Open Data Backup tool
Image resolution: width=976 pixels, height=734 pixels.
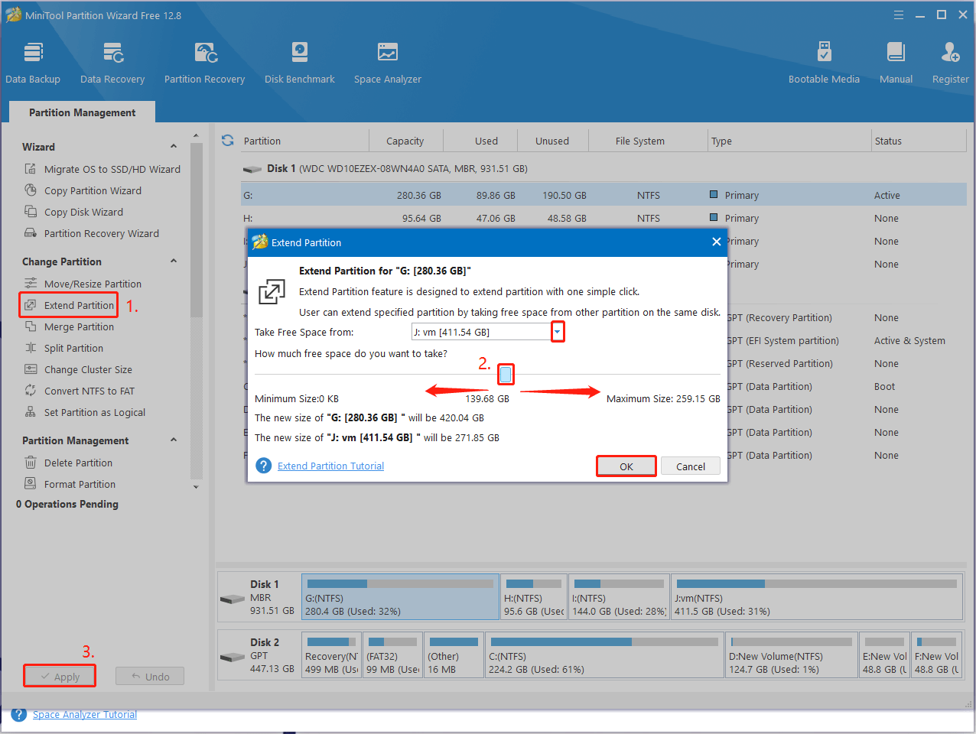click(x=33, y=63)
